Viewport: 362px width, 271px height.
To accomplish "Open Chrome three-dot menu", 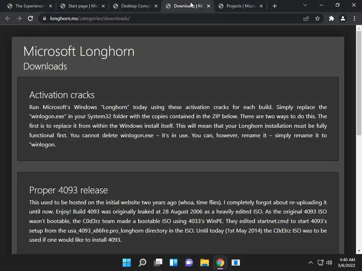I will [354, 18].
